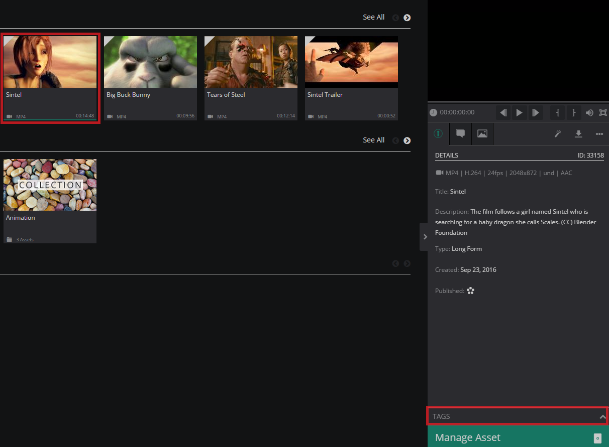Set the mark-out point with the right brace
This screenshot has height=447, width=609.
(574, 112)
